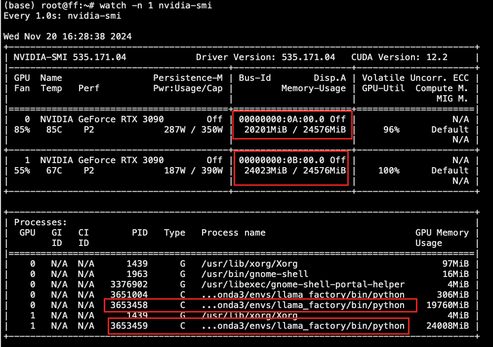Select GPU 0 memory usage 20201MiB / 24576MiB
The width and height of the screenshot is (493, 347).
coord(295,130)
